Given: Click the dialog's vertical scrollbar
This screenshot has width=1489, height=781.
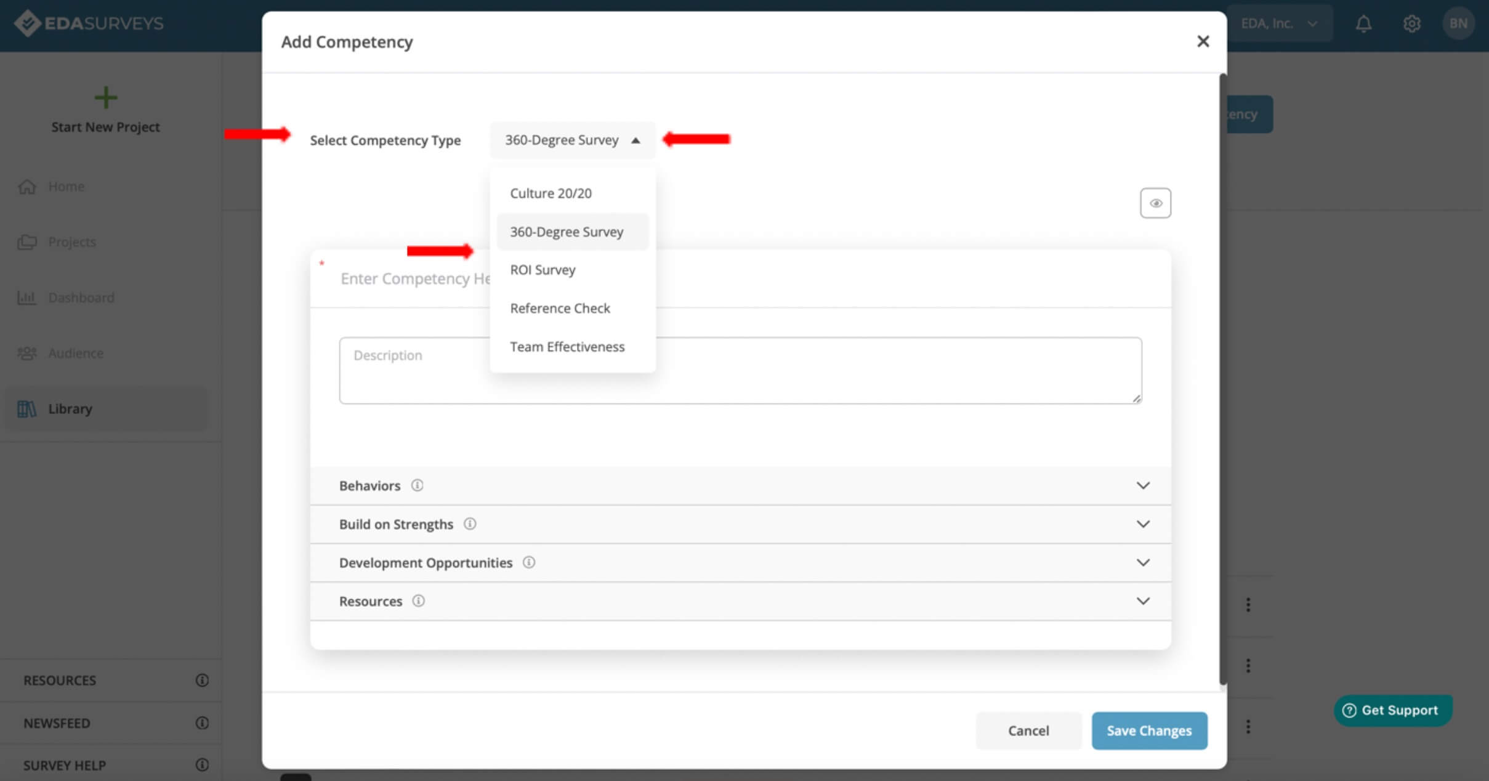Looking at the screenshot, I should [x=1223, y=378].
